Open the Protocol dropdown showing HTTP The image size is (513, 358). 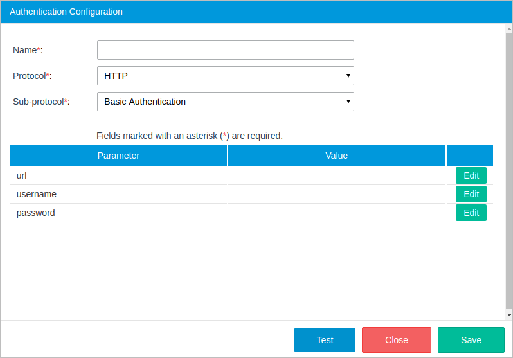[225, 76]
